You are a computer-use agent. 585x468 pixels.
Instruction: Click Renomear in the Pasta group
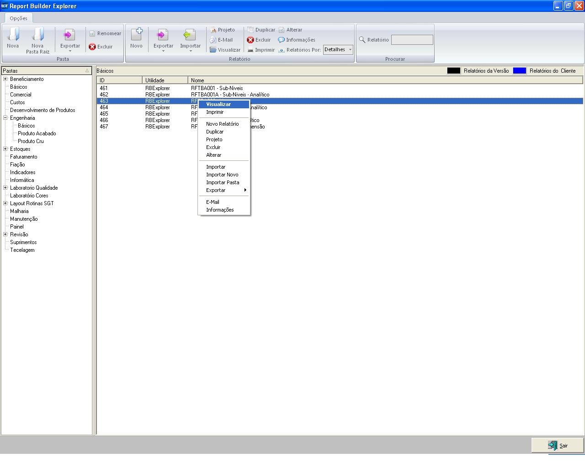(x=105, y=33)
